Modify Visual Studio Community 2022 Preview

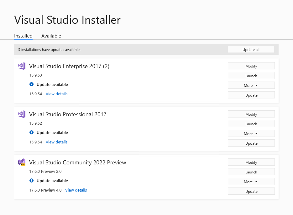pyautogui.click(x=251, y=162)
